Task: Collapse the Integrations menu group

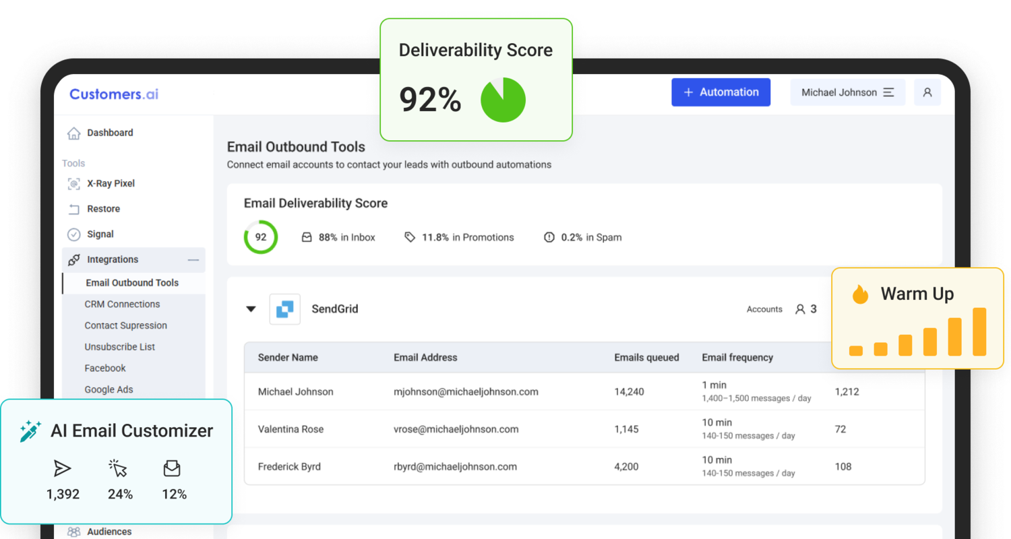Action: [x=193, y=260]
